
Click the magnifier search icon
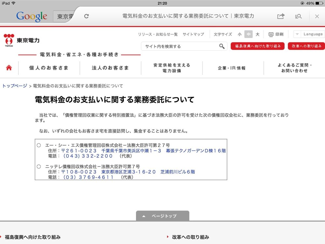pos(222,46)
